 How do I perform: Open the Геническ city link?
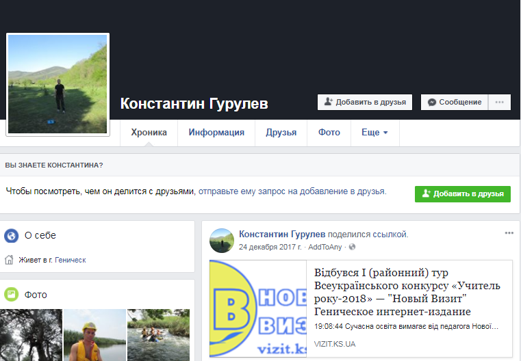pyautogui.click(x=71, y=260)
